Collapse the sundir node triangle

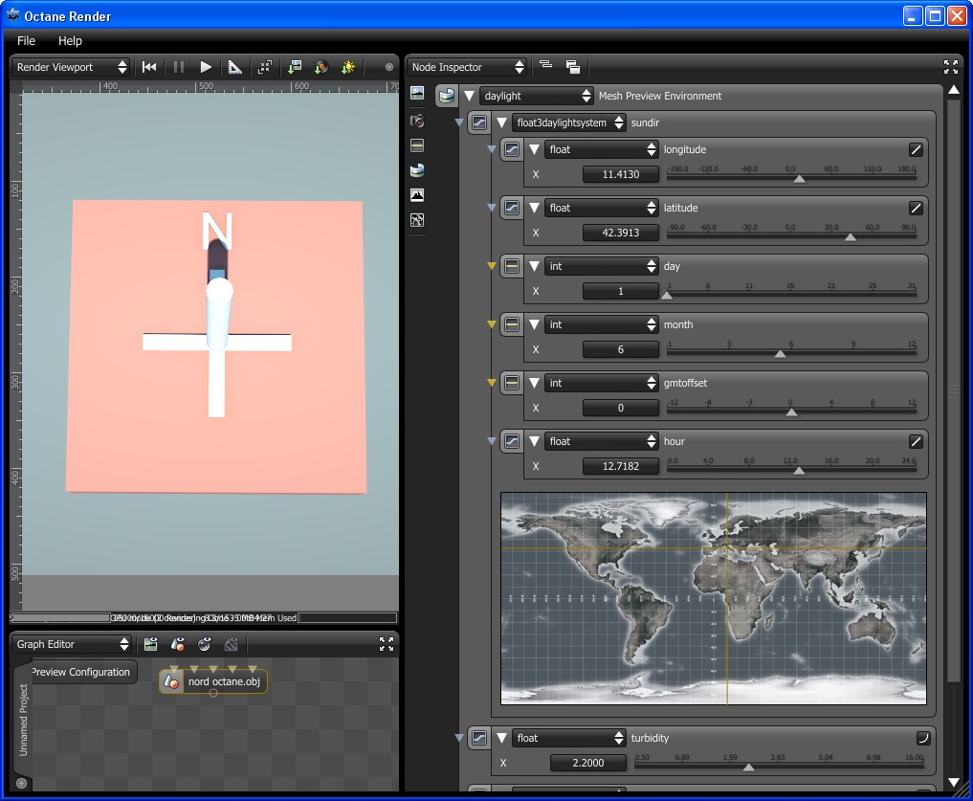point(501,122)
